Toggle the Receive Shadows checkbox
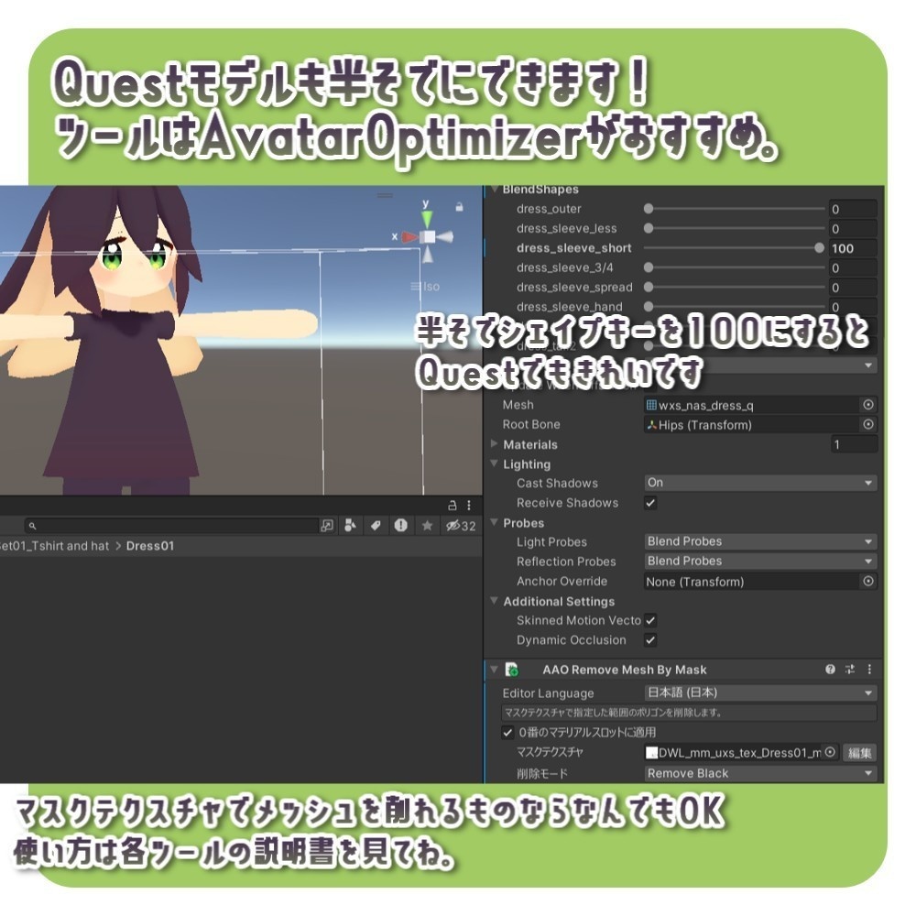 [x=649, y=502]
